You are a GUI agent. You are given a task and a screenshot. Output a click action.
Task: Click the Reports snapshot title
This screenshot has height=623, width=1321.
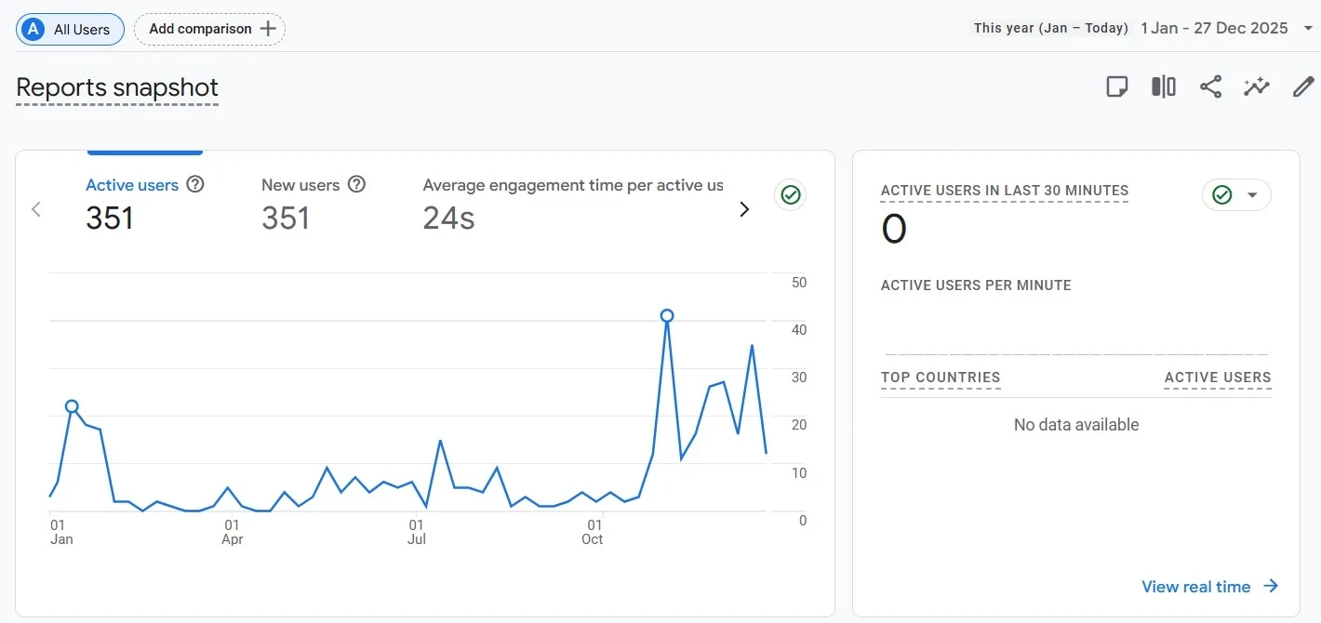[116, 87]
